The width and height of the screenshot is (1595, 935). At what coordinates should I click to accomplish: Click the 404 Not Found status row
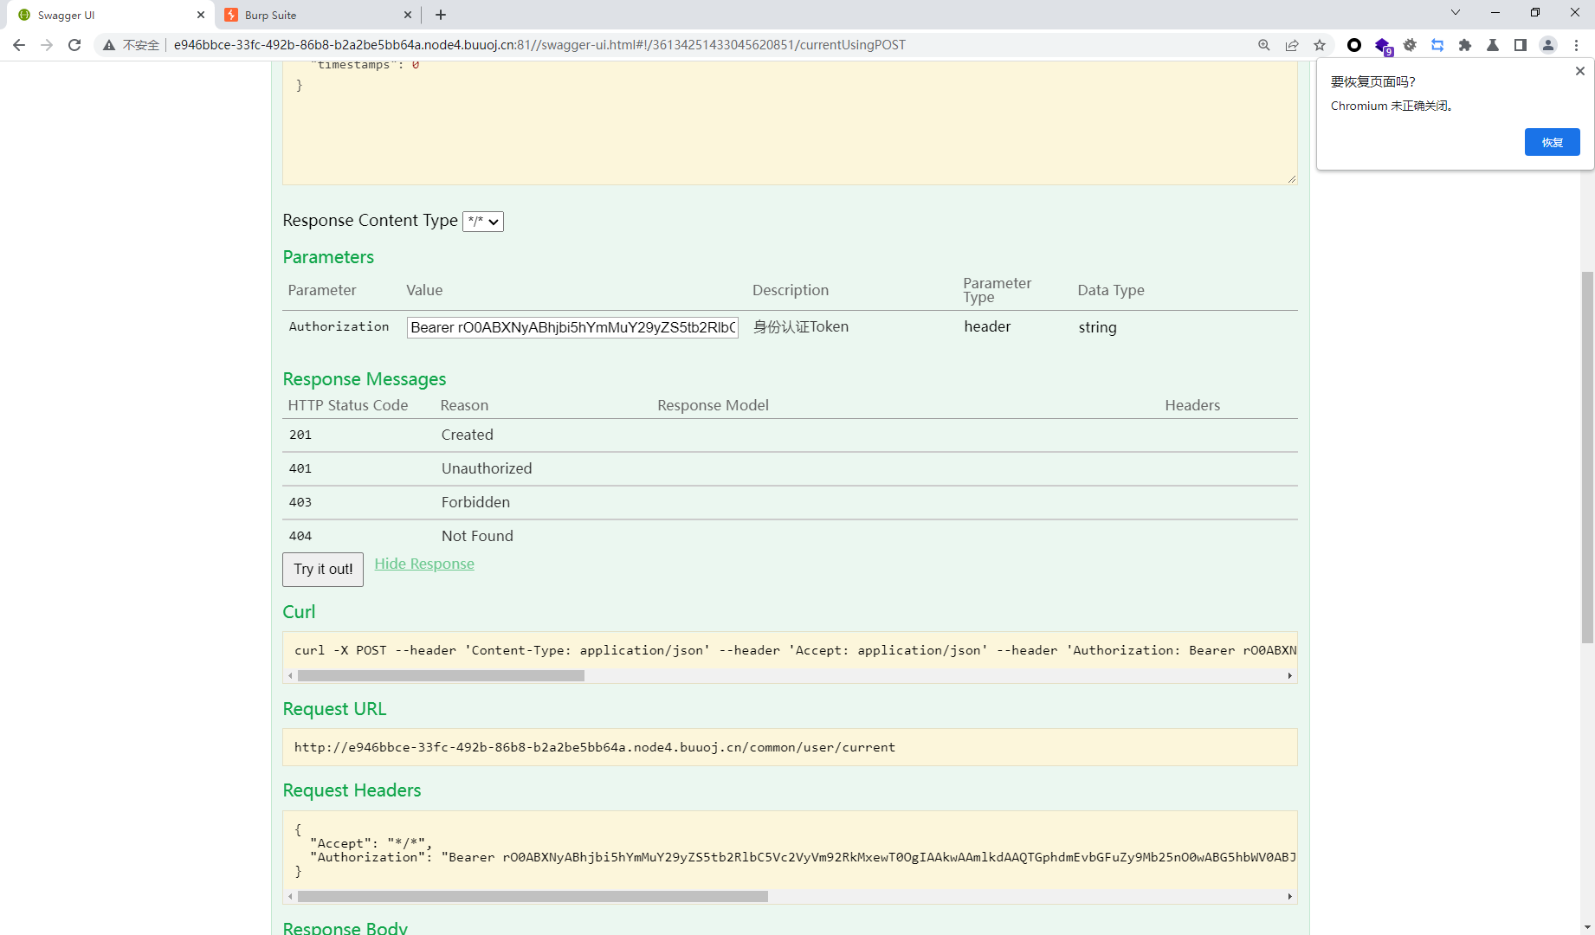click(x=790, y=537)
